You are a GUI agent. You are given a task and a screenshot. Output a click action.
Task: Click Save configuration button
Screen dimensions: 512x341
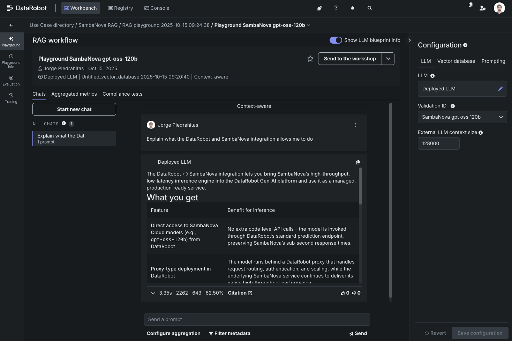(480, 333)
